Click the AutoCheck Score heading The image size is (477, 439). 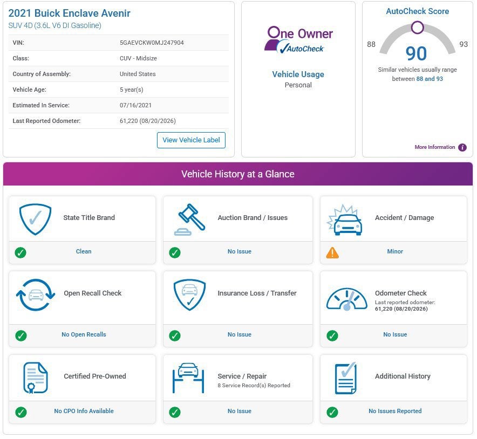tap(418, 11)
